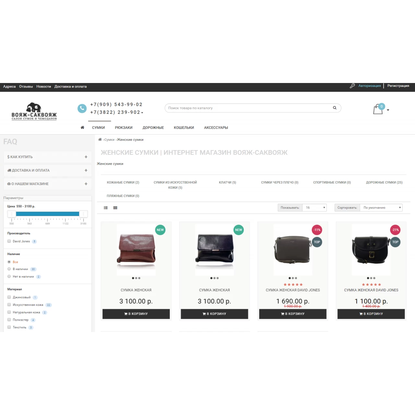Open the shopping cart icon
The height and width of the screenshot is (415, 415).
pos(378,109)
